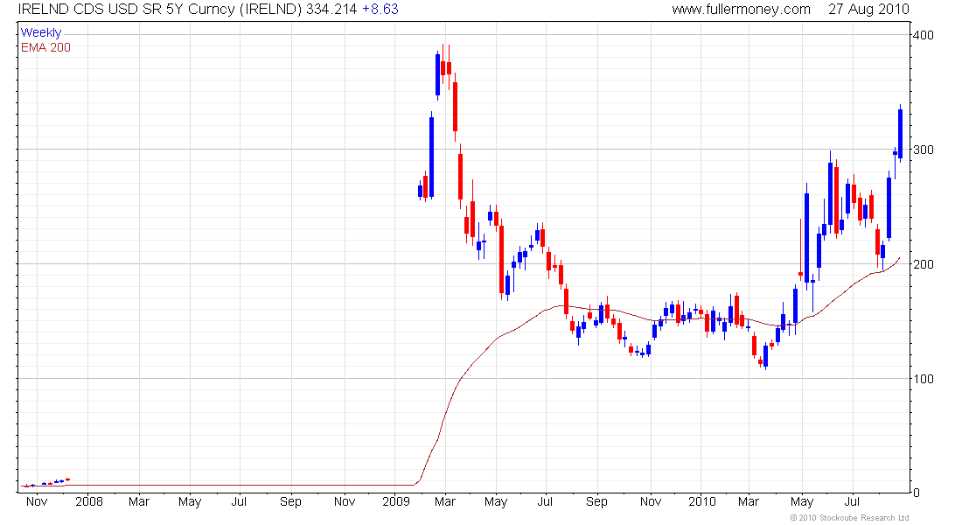Viewport: 962px width, 525px height.
Task: Click the 2008 year label on the time axis
Action: point(89,501)
